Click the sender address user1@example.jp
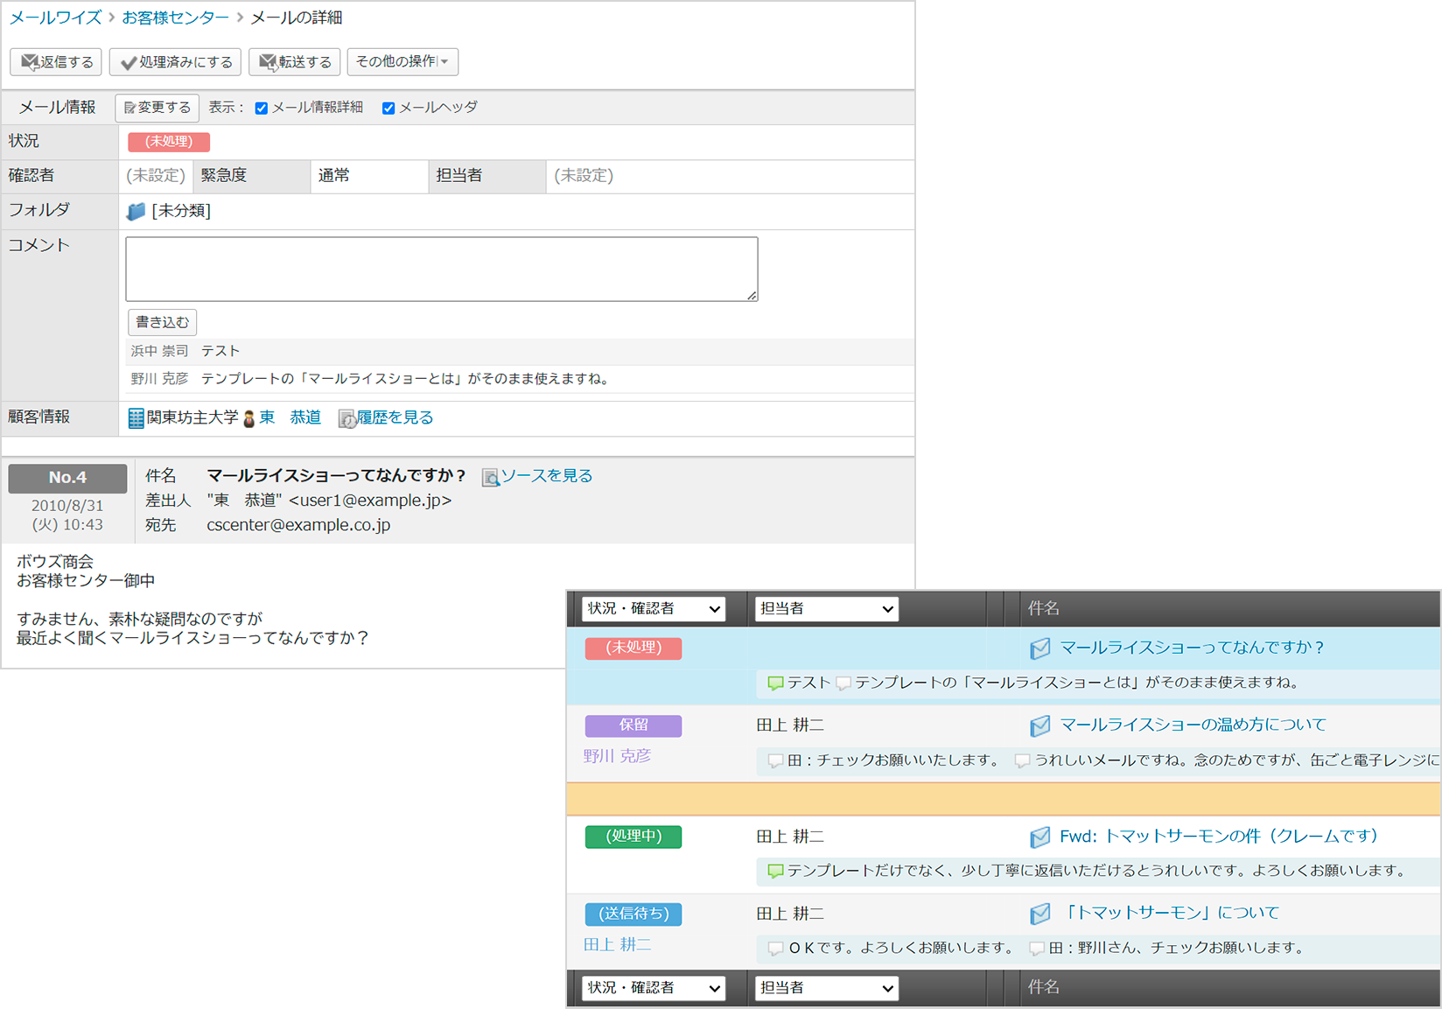This screenshot has width=1442, height=1009. tap(370, 501)
